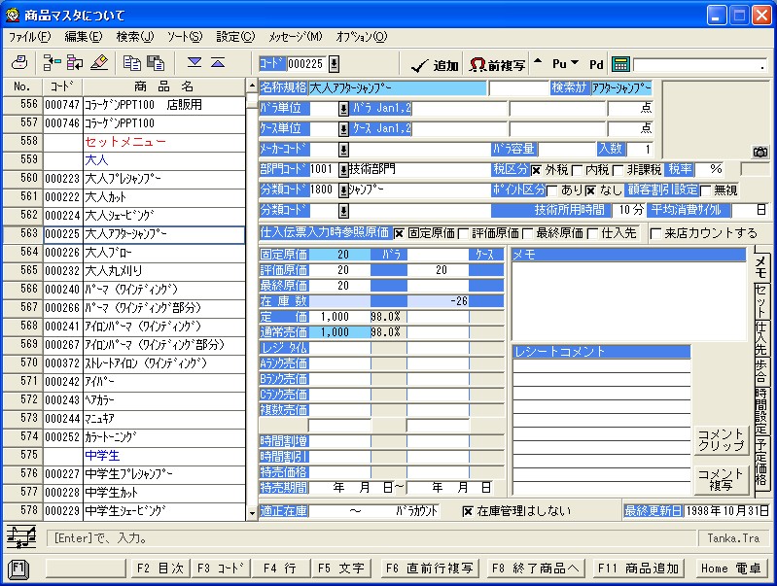
Task: Open the オプション(O) menu
Action: pyautogui.click(x=361, y=37)
